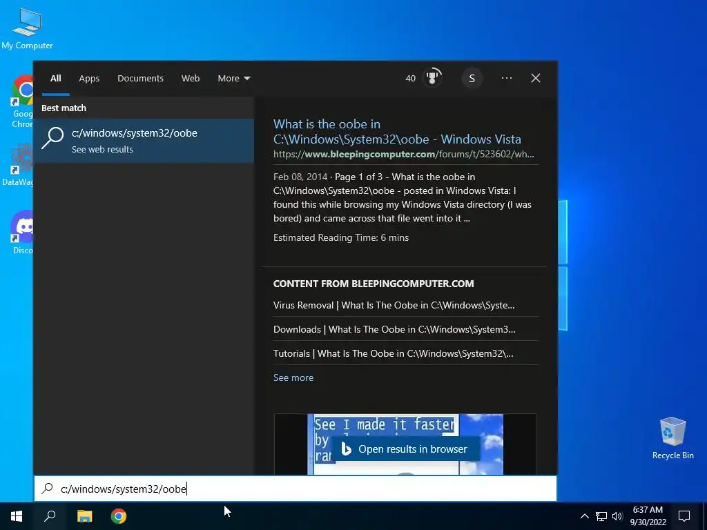Viewport: 707px width, 530px height.
Task: Click Open results in browser button
Action: pyautogui.click(x=405, y=449)
